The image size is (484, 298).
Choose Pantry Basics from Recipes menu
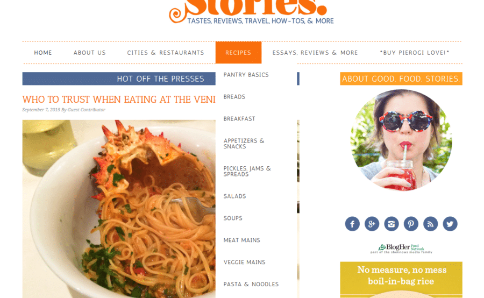(x=246, y=75)
